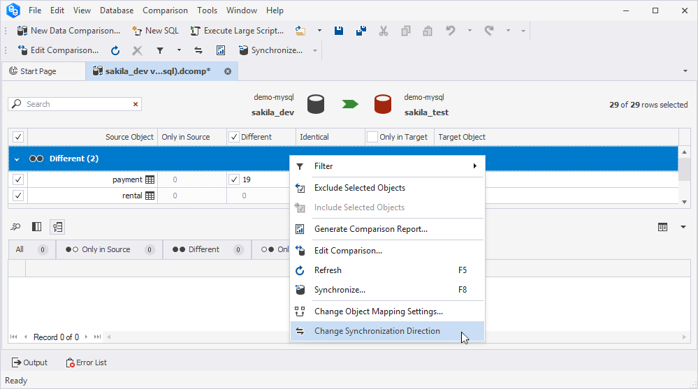The image size is (698, 389).
Task: Click the filter funnel icon in the toolbar
Action: pyautogui.click(x=160, y=50)
